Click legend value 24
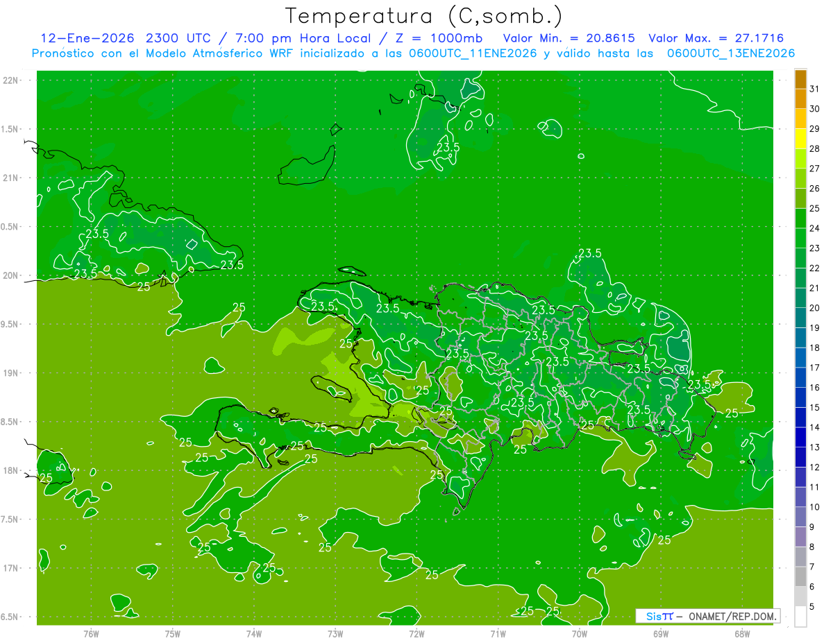Viewport: 833px width, 643px height. click(815, 228)
